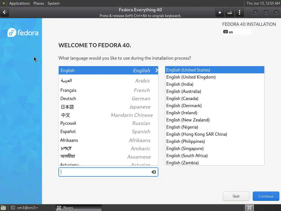Select English (Denmark) locale

215,106
